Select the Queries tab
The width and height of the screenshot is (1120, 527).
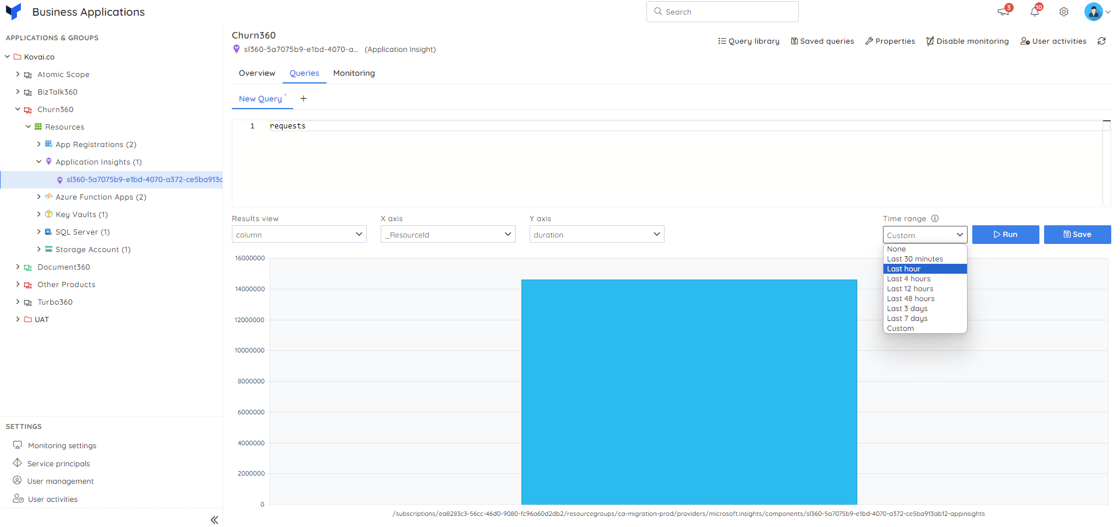[304, 73]
